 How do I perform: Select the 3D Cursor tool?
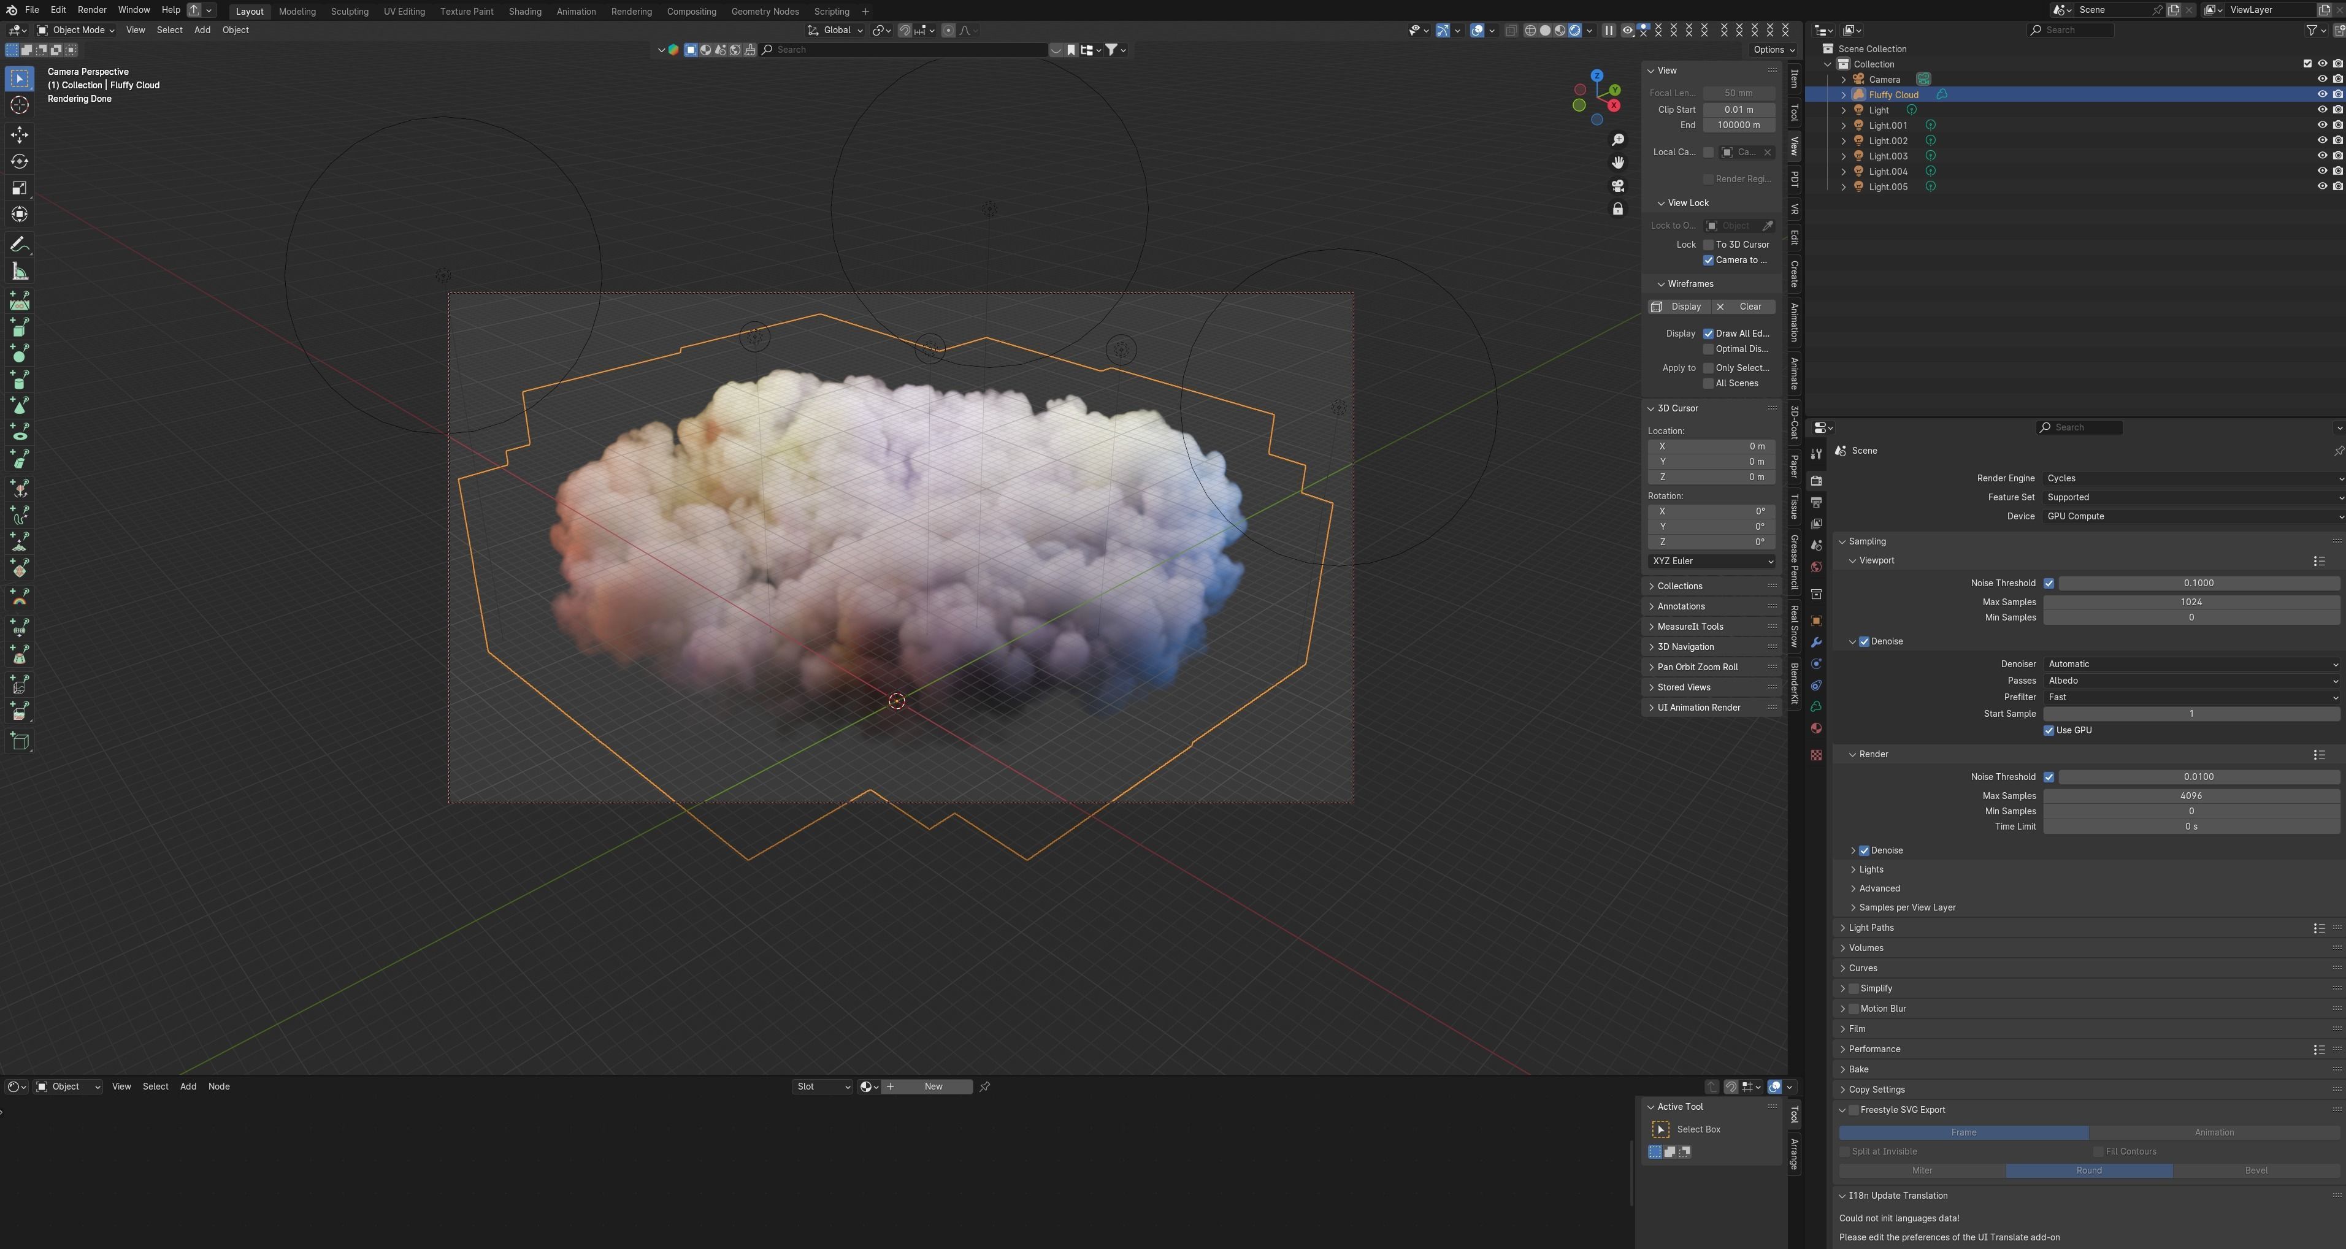point(19,105)
